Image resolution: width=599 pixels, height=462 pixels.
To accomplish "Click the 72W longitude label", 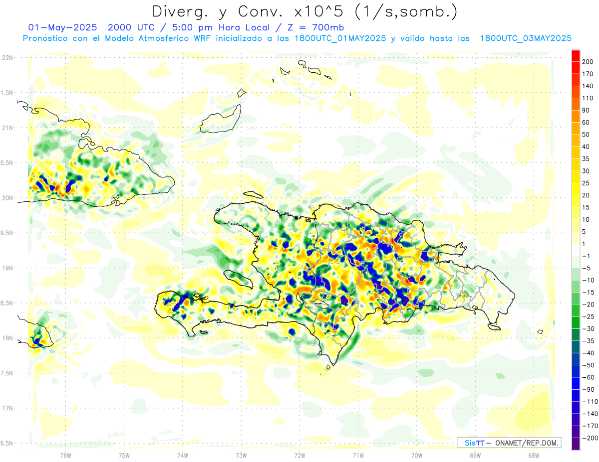I will (299, 456).
